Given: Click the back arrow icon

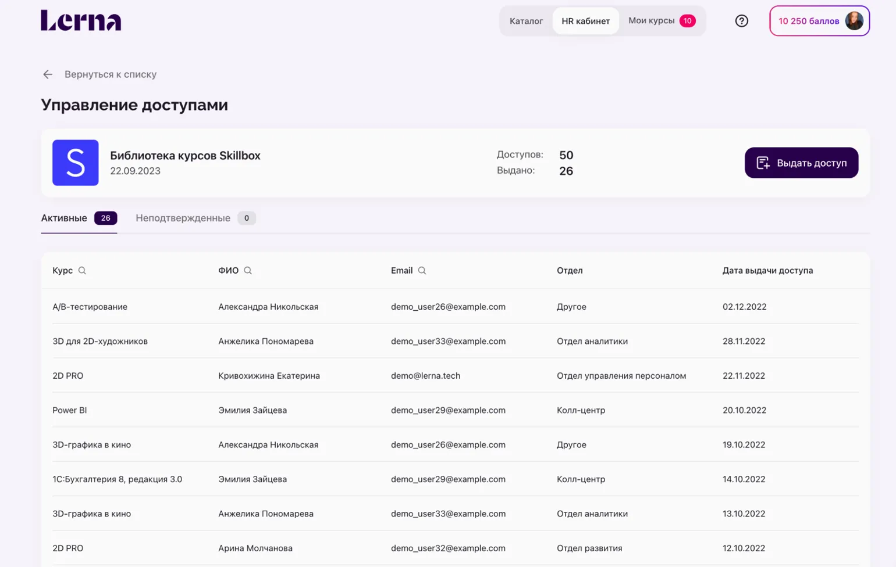Looking at the screenshot, I should [48, 74].
